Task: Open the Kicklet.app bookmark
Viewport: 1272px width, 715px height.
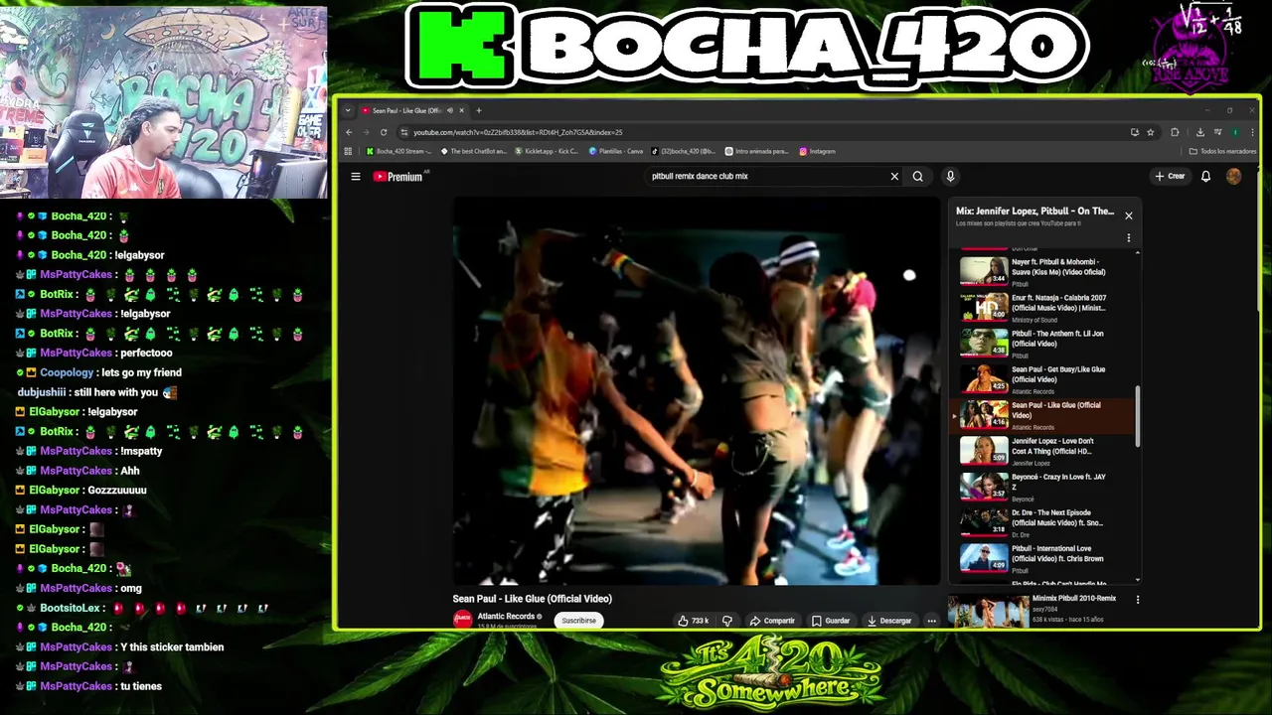Action: tap(547, 152)
